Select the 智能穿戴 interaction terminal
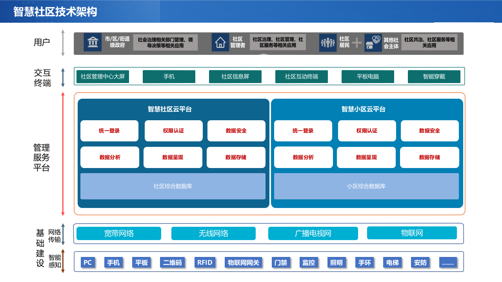Viewport: 502px width, 282px height. click(x=435, y=76)
